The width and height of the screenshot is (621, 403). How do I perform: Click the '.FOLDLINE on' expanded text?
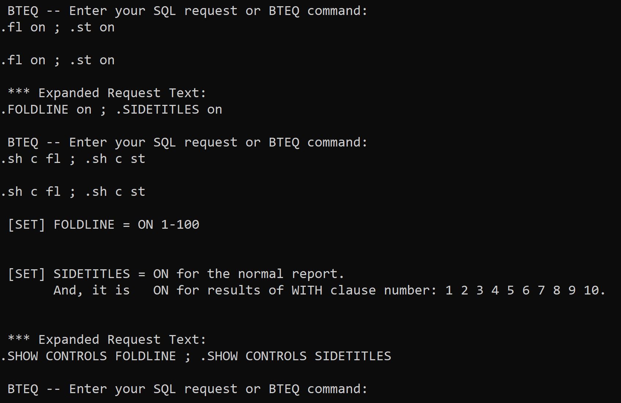tap(46, 110)
